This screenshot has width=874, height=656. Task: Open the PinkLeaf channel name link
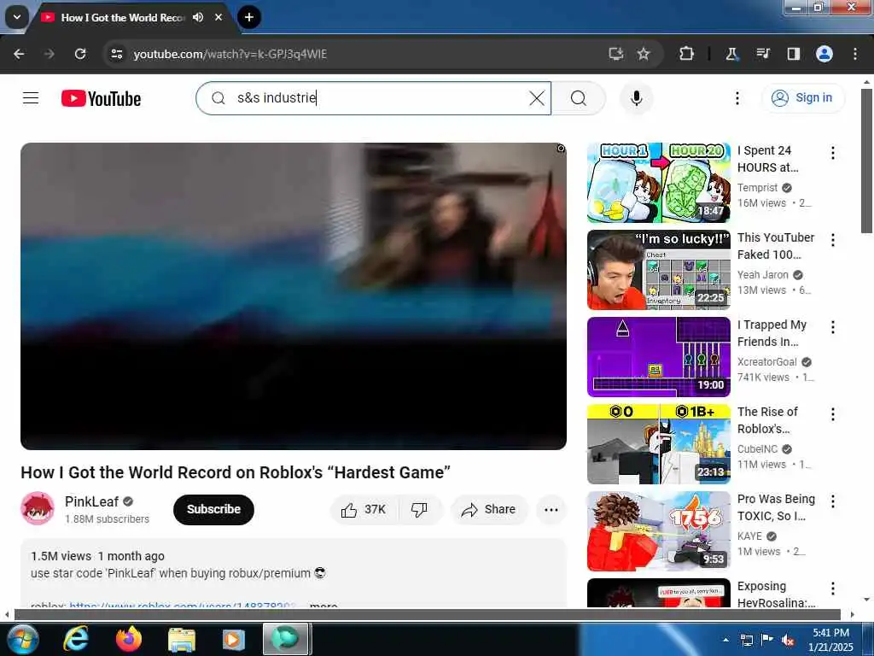[92, 501]
